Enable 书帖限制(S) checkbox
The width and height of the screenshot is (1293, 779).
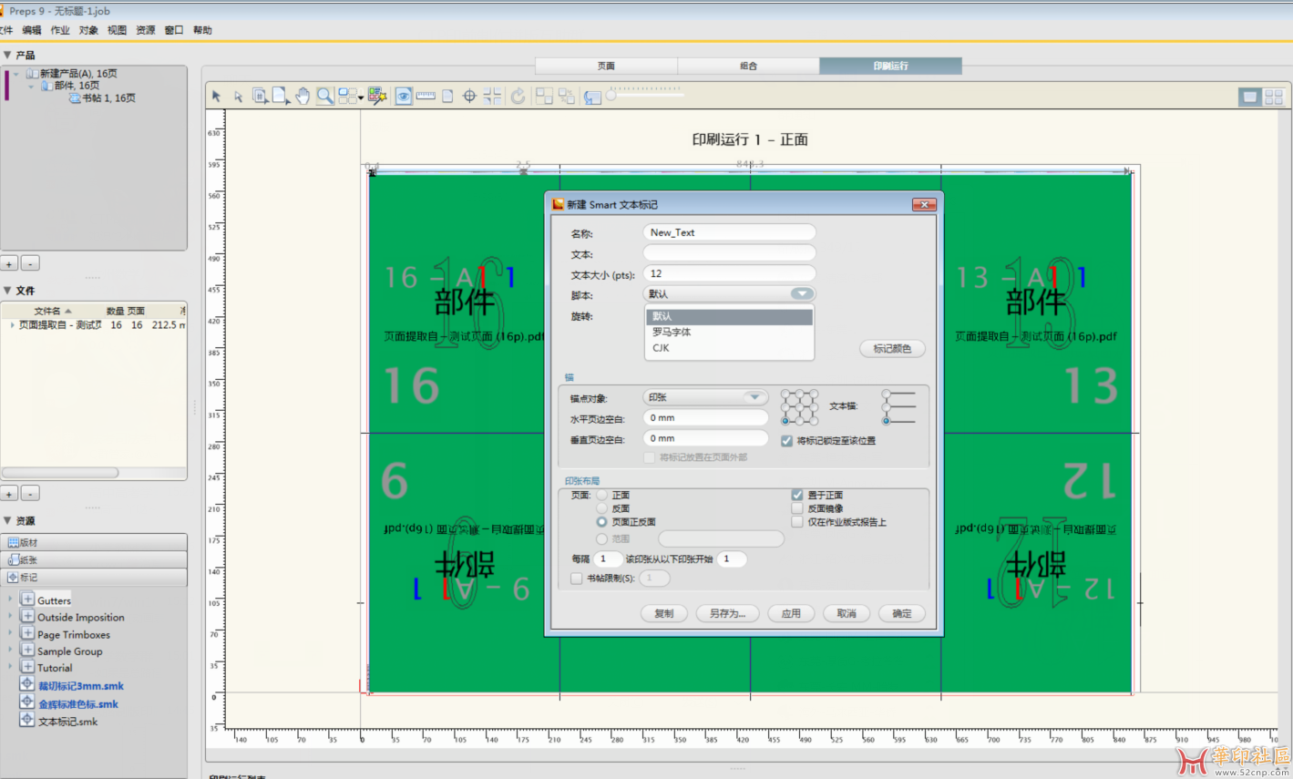(576, 578)
